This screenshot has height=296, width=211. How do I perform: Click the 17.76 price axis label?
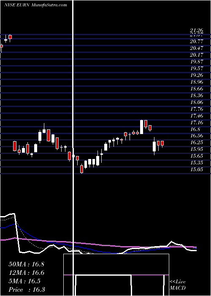coord(197,109)
